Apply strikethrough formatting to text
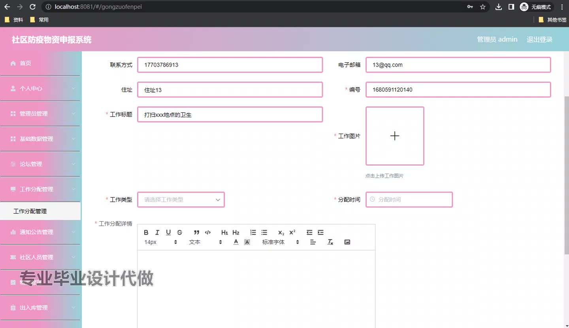 pos(179,232)
